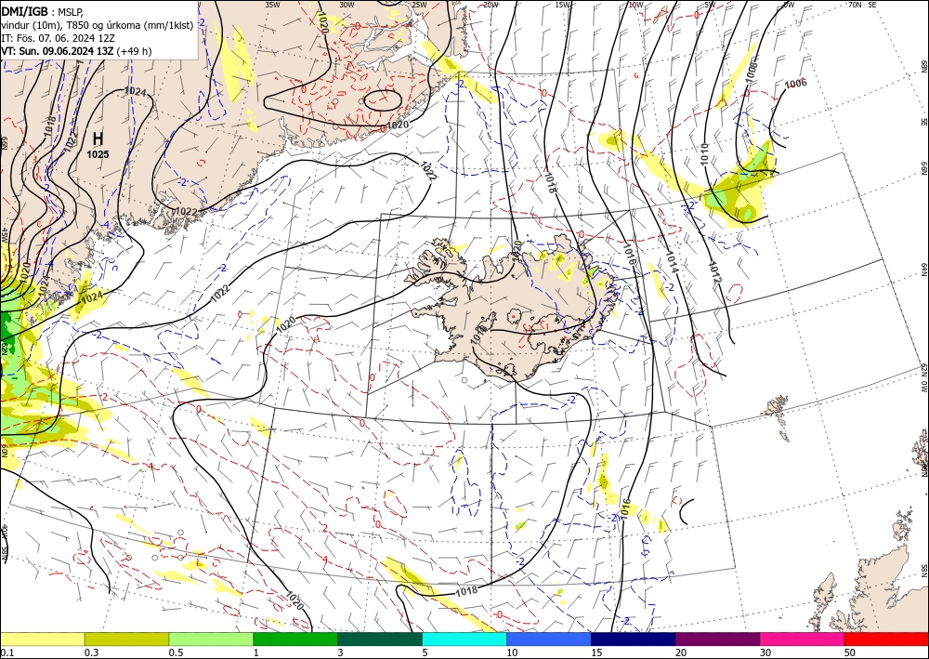
Task: Click the blue 10–15 mm legend swatch
Action: pyautogui.click(x=549, y=639)
